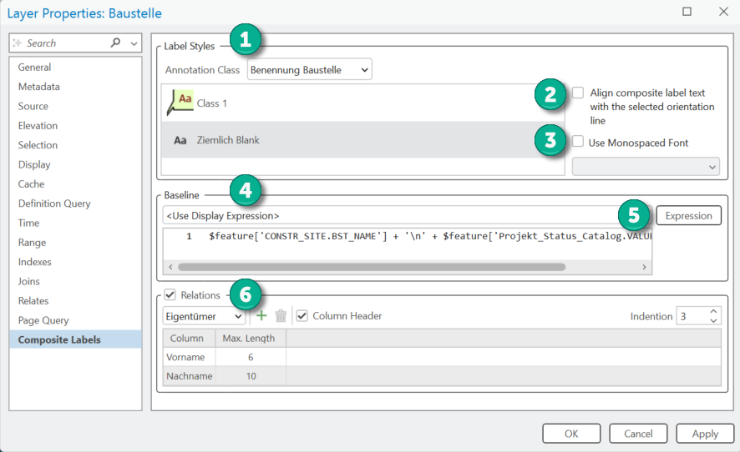Screen dimensions: 740x452
Task: Click the Class 1 label style icon
Action: click(180, 103)
